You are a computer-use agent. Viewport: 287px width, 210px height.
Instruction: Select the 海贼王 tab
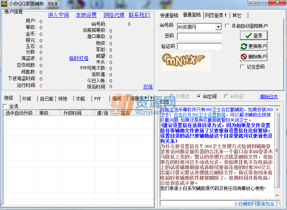pyautogui.click(x=136, y=99)
